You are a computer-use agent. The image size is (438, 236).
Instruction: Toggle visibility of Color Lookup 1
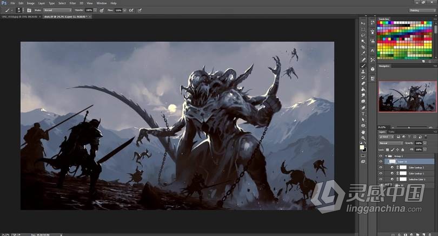click(x=381, y=173)
